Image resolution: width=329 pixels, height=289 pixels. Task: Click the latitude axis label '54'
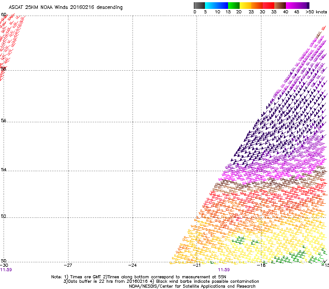point(4,169)
